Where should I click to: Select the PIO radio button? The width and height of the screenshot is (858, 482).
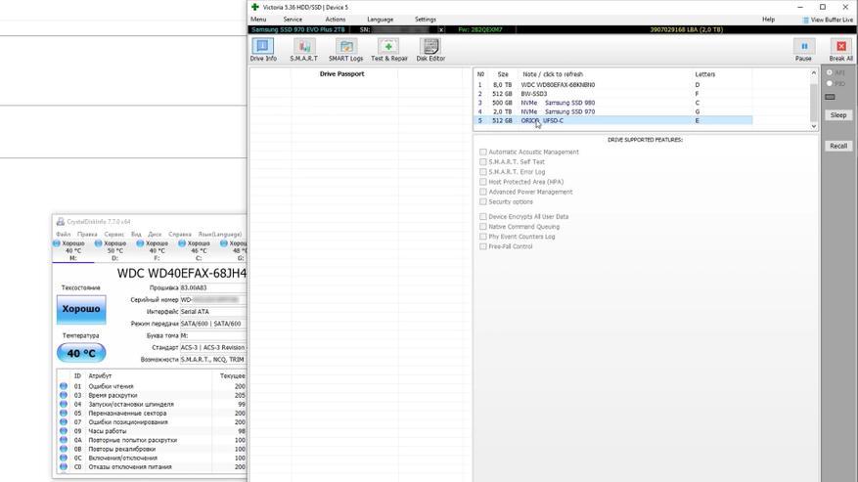pyautogui.click(x=830, y=84)
